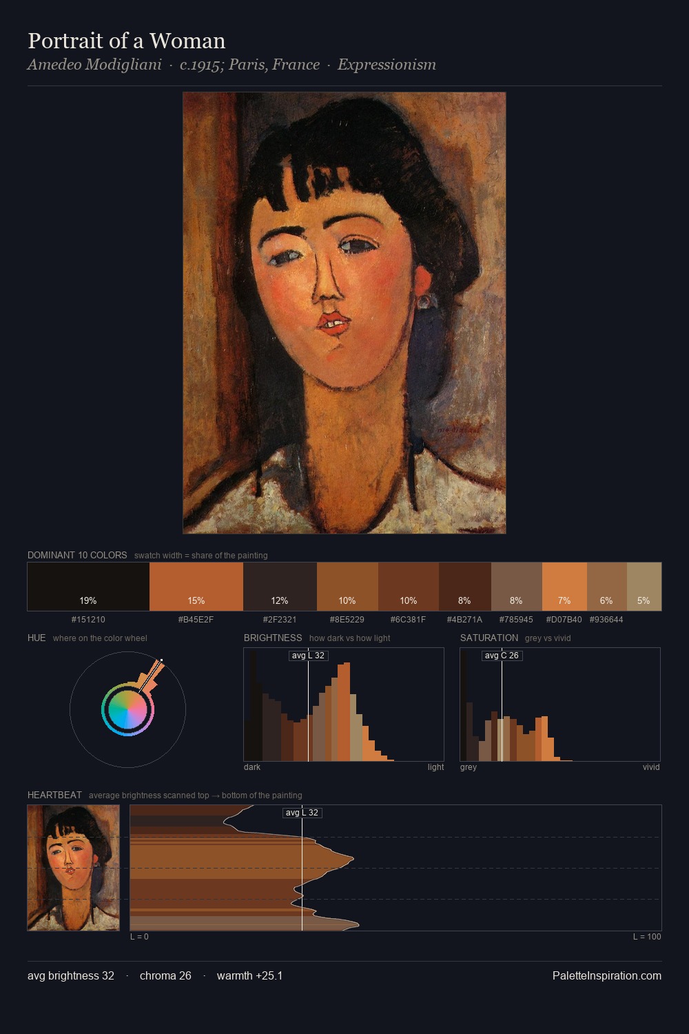Pick the 6% swatch above #936644
The image size is (689, 1034).
pyautogui.click(x=607, y=587)
